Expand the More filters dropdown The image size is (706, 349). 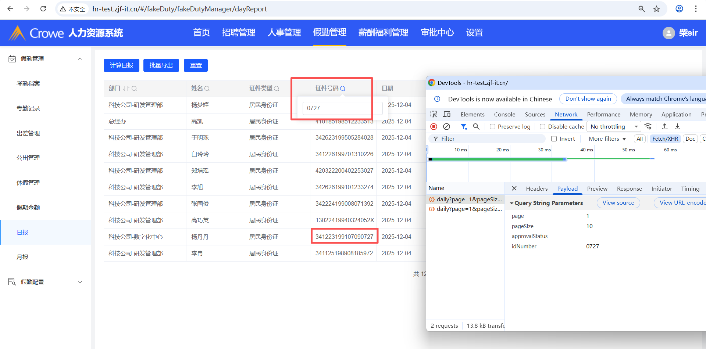point(607,139)
